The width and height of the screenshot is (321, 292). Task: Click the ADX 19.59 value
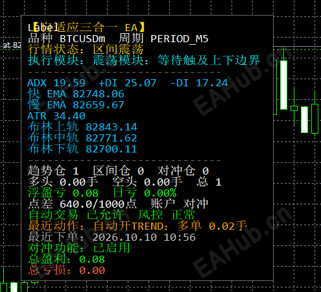coord(56,83)
